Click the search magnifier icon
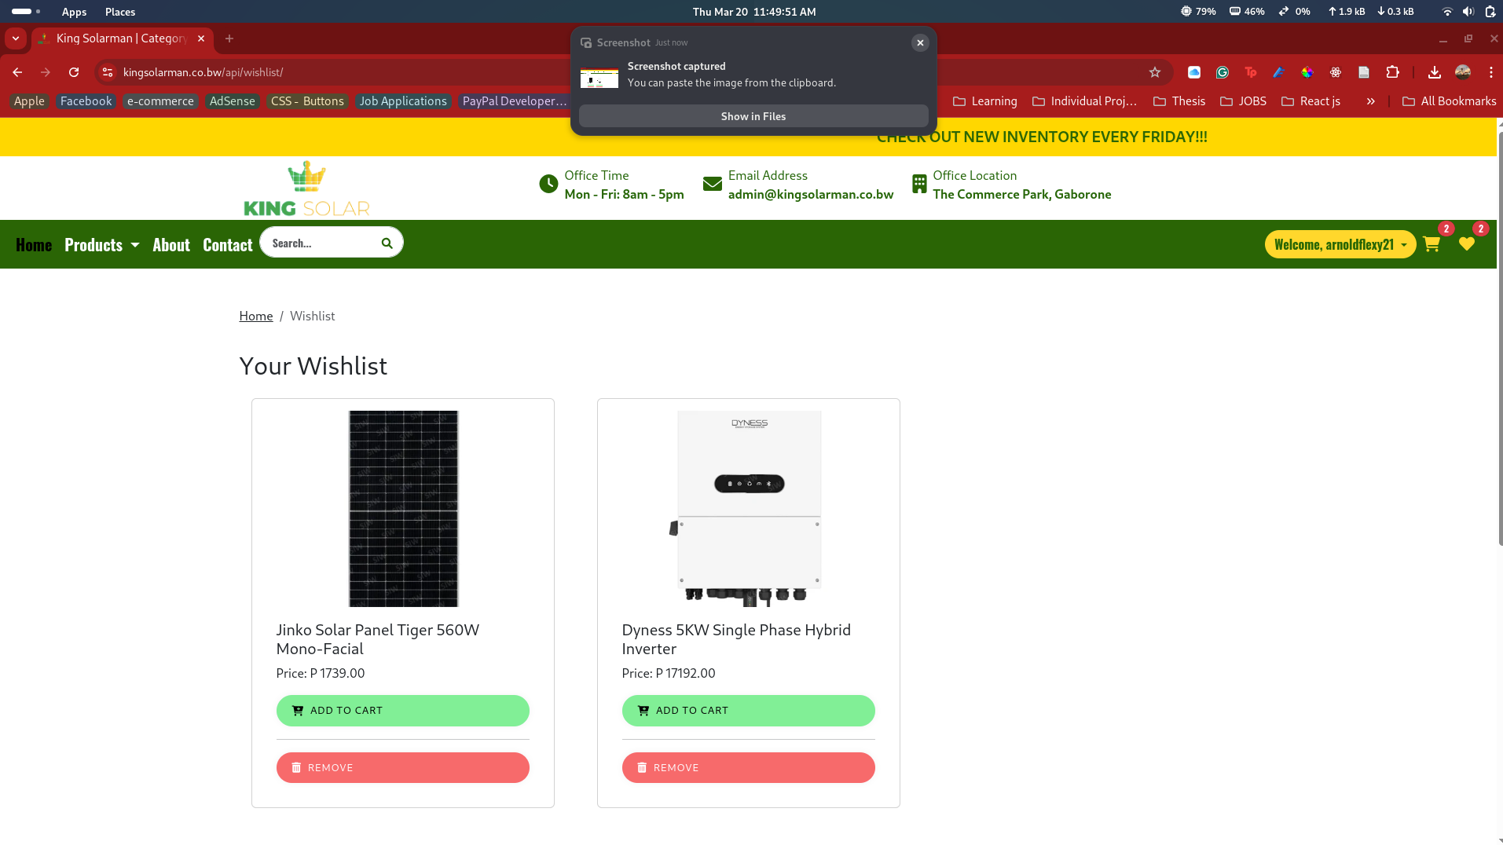The width and height of the screenshot is (1503, 845). tap(387, 243)
